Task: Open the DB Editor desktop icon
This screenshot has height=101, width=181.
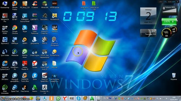Action: tap(5, 76)
